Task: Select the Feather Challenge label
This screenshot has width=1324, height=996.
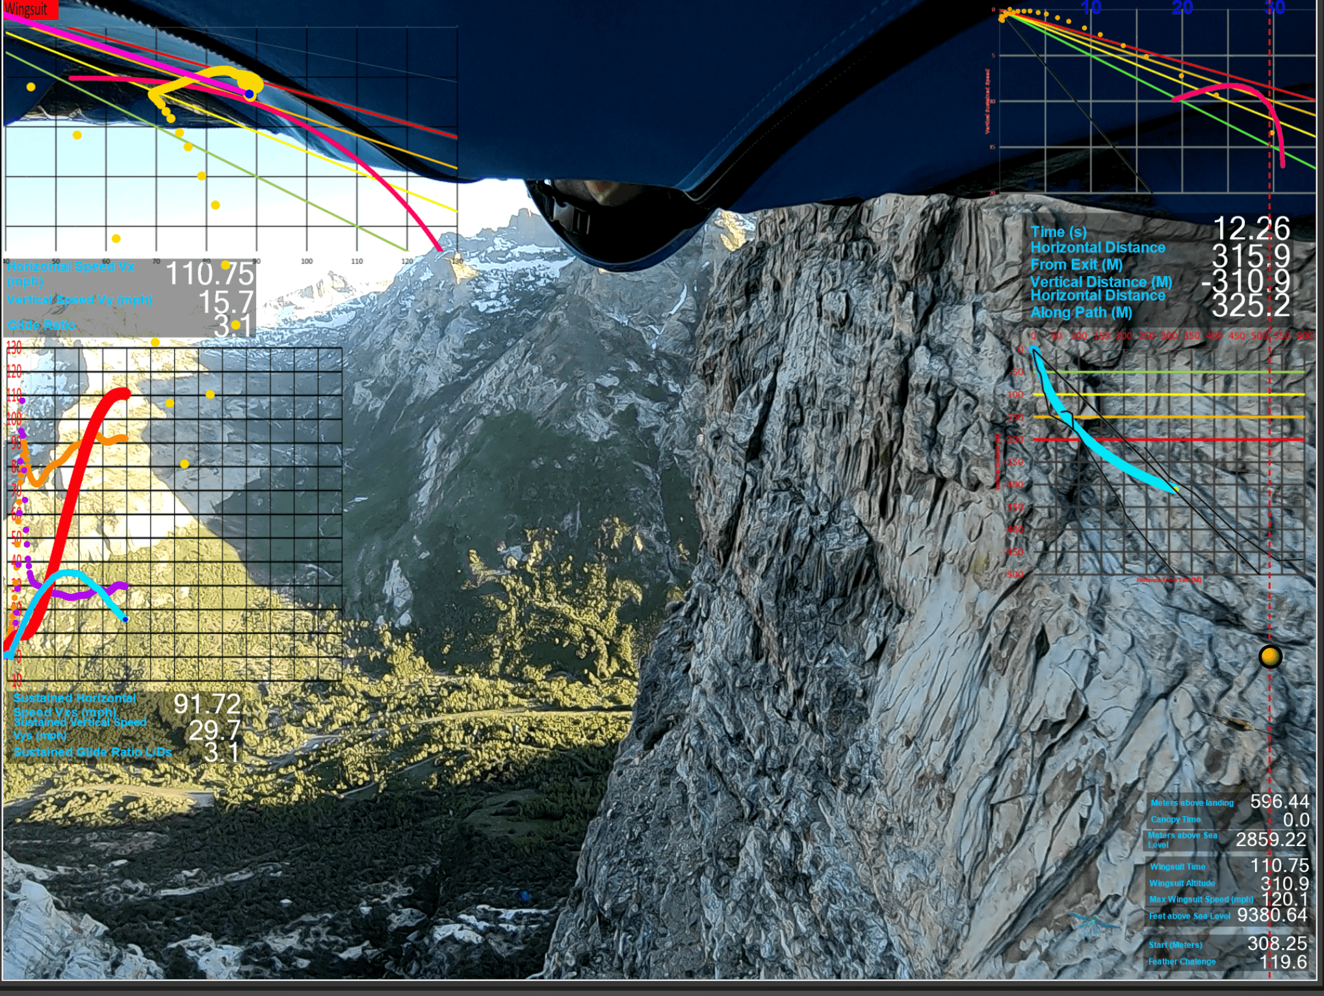Action: click(x=1182, y=962)
